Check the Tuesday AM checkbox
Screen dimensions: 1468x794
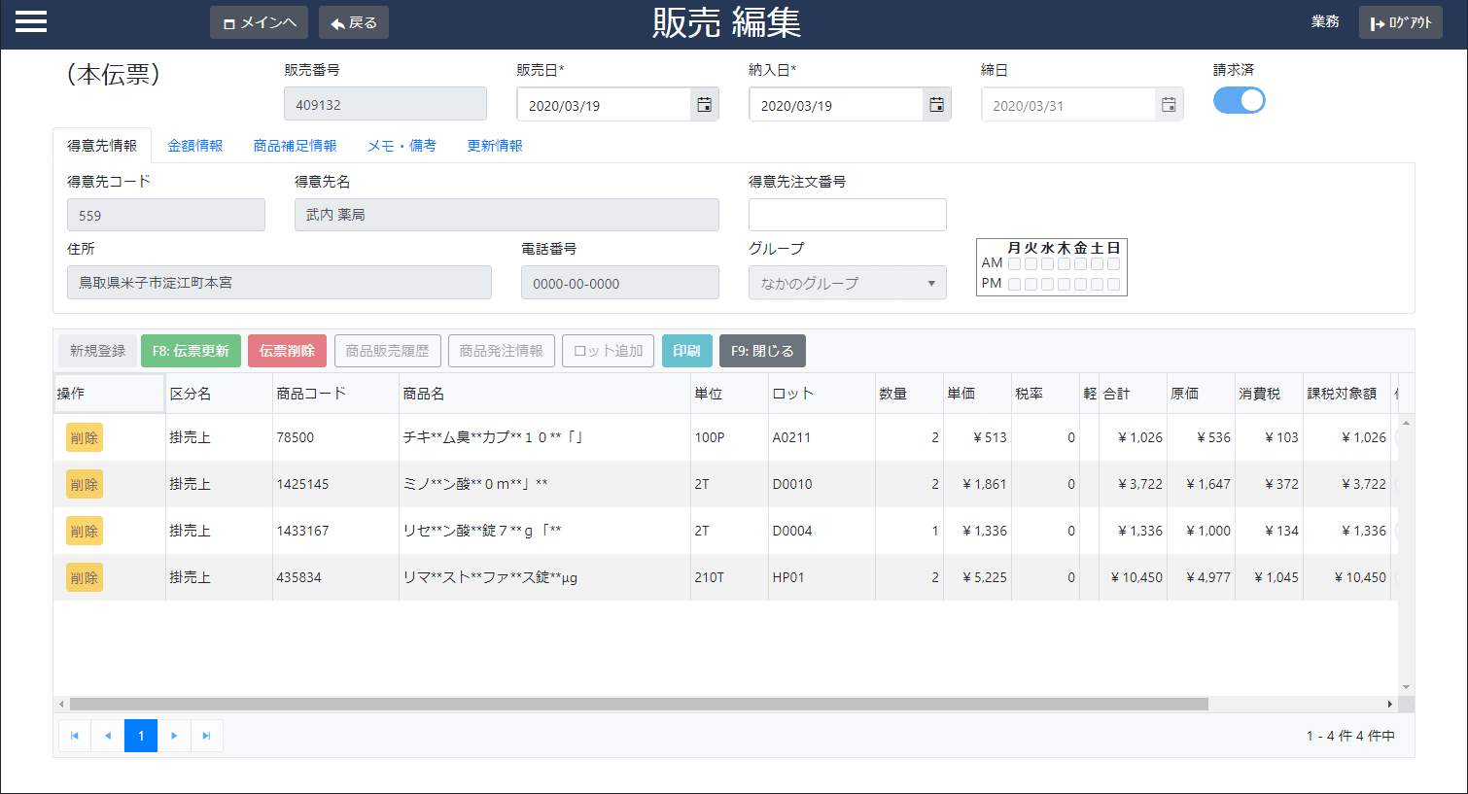pyautogui.click(x=1031, y=263)
